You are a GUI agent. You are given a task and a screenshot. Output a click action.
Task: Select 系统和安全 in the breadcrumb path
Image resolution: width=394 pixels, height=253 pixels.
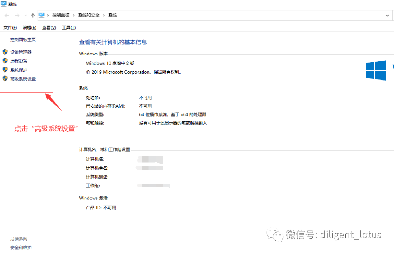(x=89, y=15)
